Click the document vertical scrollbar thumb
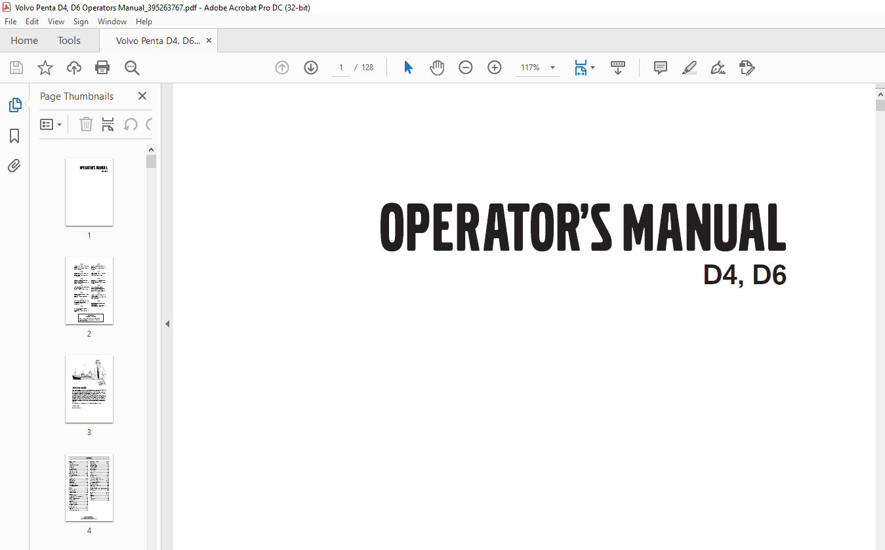 [x=880, y=105]
